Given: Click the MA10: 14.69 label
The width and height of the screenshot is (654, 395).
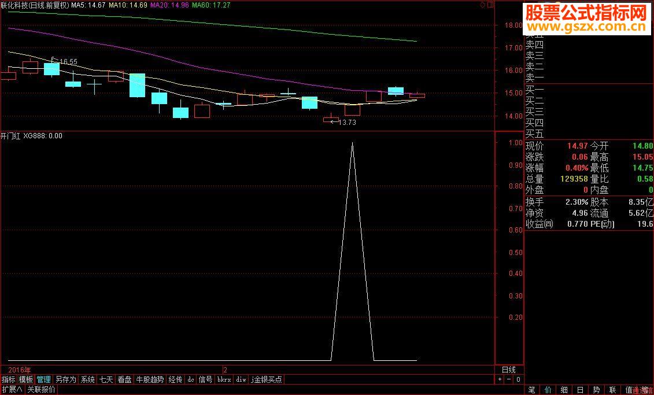Looking at the screenshot, I should 128,5.
